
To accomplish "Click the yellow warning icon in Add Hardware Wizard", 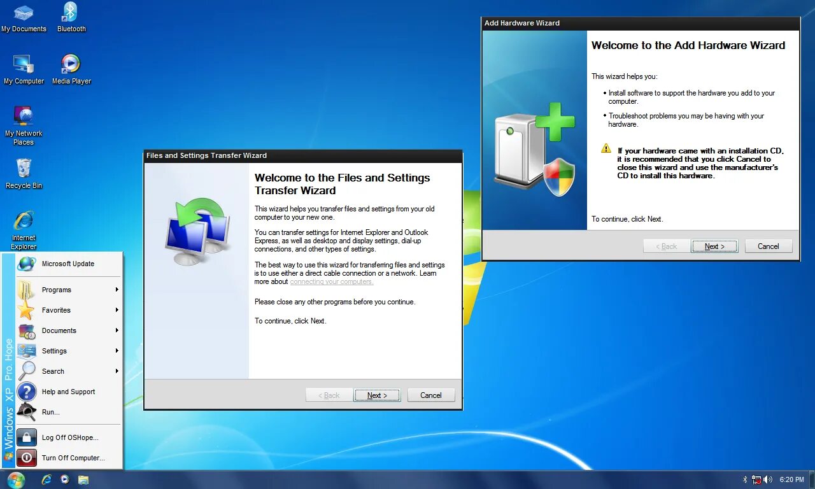I will tap(606, 148).
